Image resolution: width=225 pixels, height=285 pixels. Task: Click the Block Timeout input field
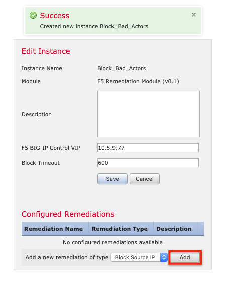148,163
